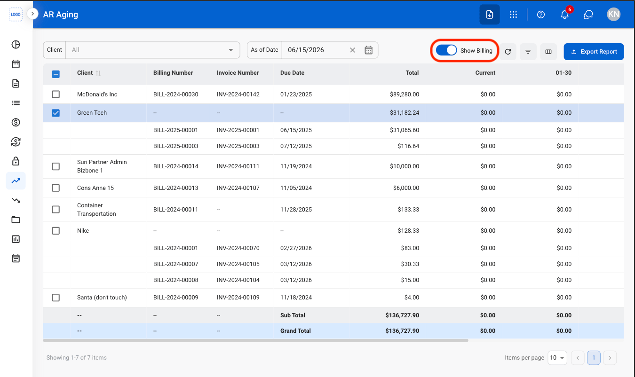Check the McDonald's Inc row checkbox
The width and height of the screenshot is (635, 377).
pos(56,94)
